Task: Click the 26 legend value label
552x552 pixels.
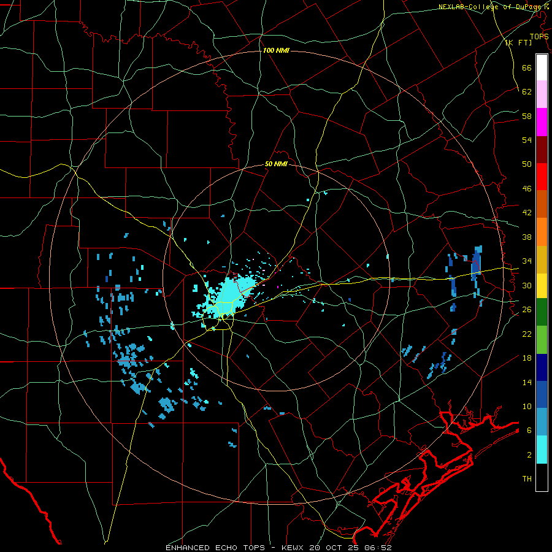Action: point(527,309)
